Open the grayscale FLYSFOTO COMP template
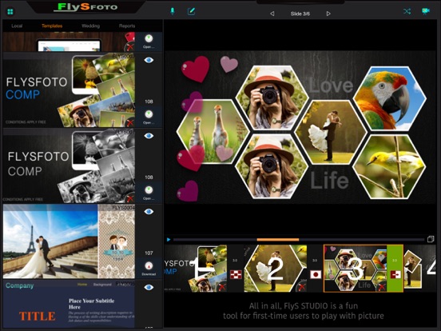This screenshot has height=331, width=441. (149, 193)
